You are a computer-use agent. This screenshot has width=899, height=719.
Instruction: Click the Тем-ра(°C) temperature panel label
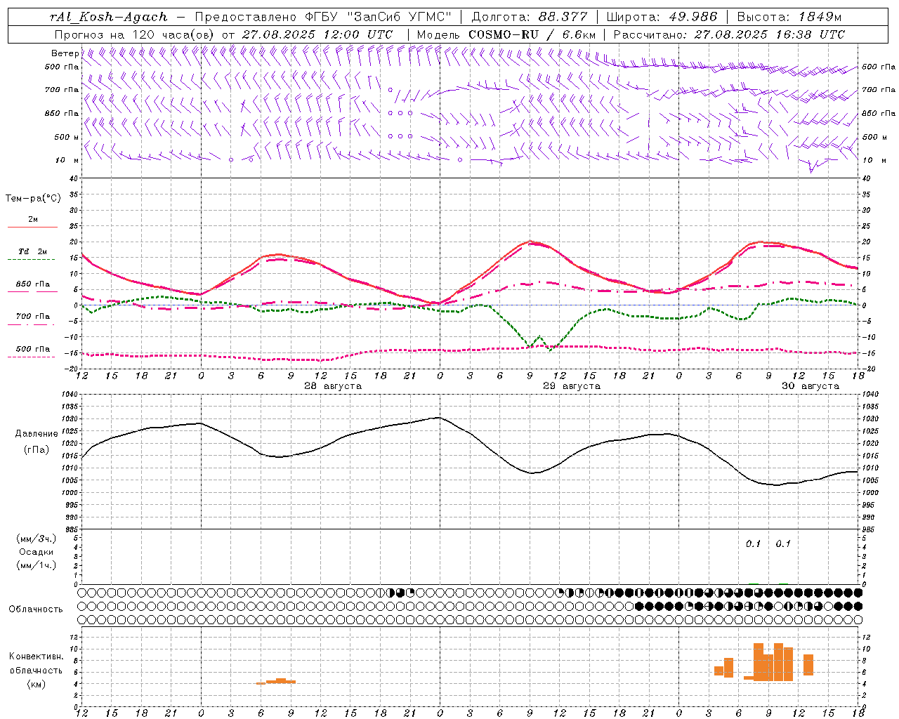(33, 199)
